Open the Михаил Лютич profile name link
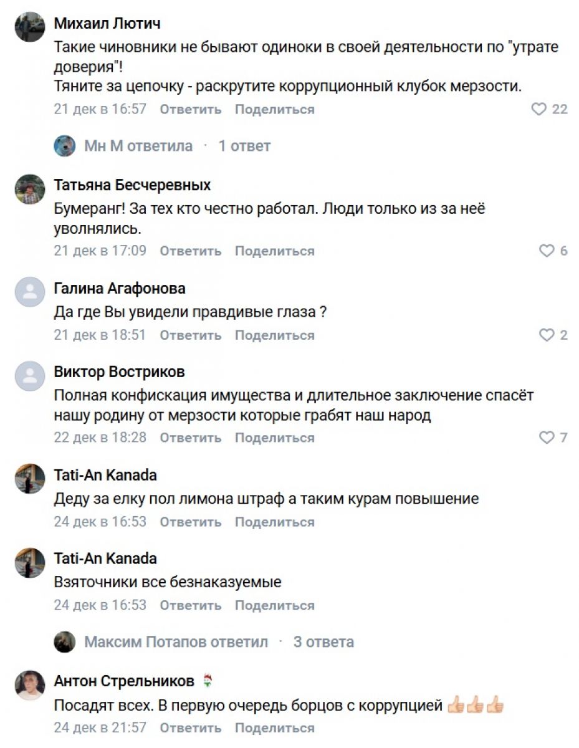The width and height of the screenshot is (579, 748). click(107, 24)
